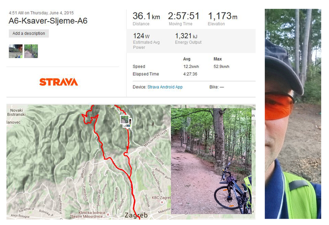Click the KBC Zagreb hospital marker icon

click(x=162, y=202)
